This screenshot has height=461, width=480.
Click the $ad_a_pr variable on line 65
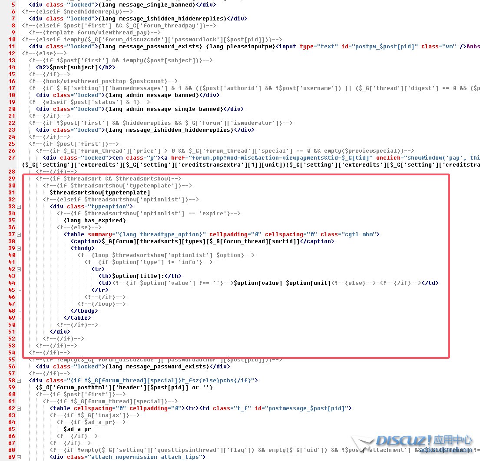tap(77, 429)
